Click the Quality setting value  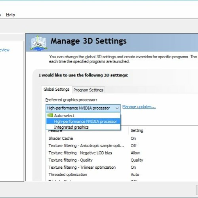coord(137,160)
